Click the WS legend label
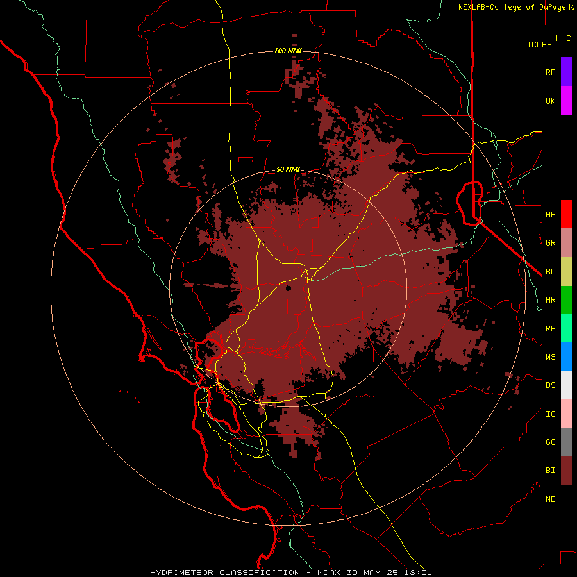This screenshot has height=577, width=577. [x=550, y=356]
